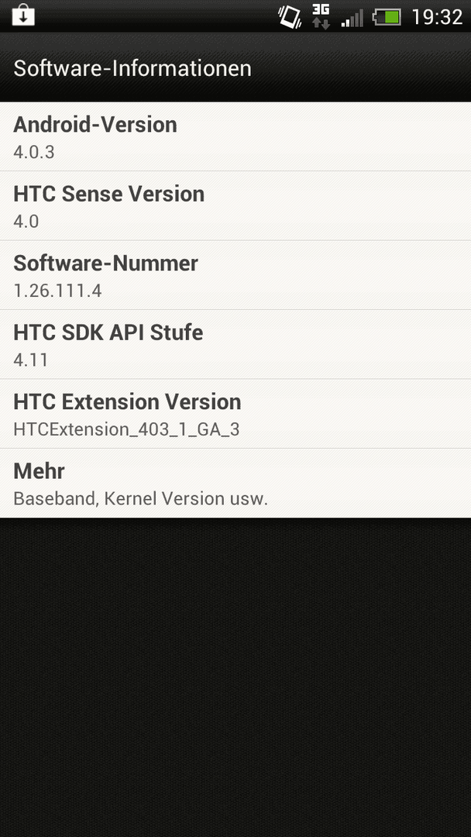Tap the signal strength bars icon
Viewport: 471px width, 837px height.
352,18
